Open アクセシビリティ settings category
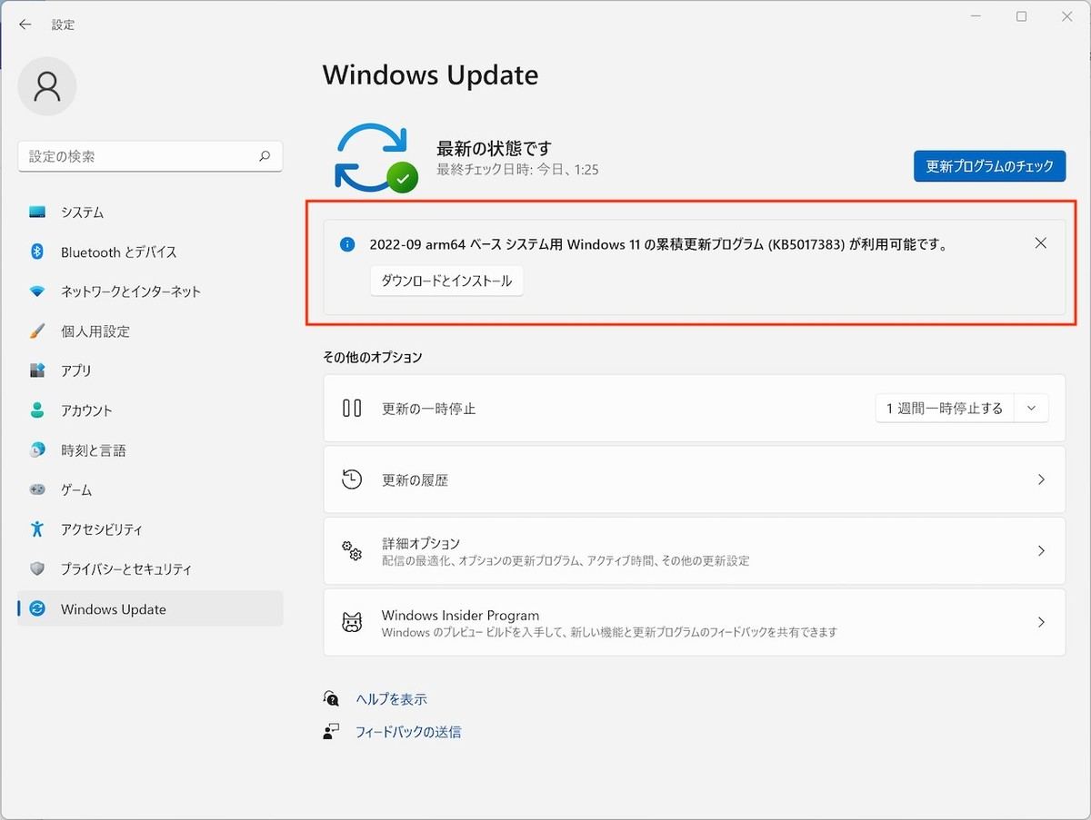1091x820 pixels. tap(150, 529)
